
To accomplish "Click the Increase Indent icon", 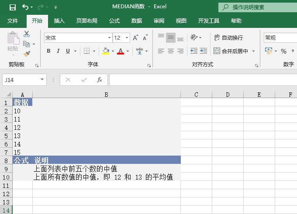I will 203,51.
